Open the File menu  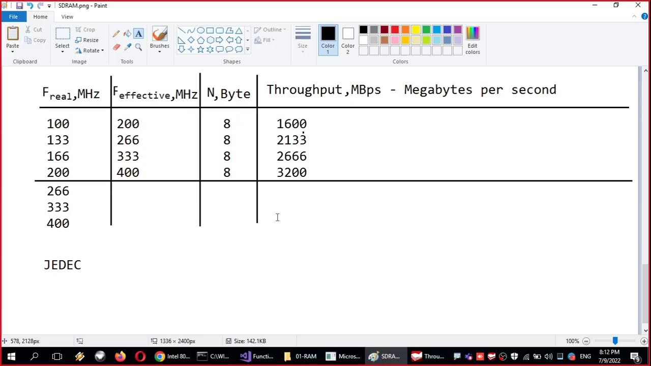pos(13,16)
